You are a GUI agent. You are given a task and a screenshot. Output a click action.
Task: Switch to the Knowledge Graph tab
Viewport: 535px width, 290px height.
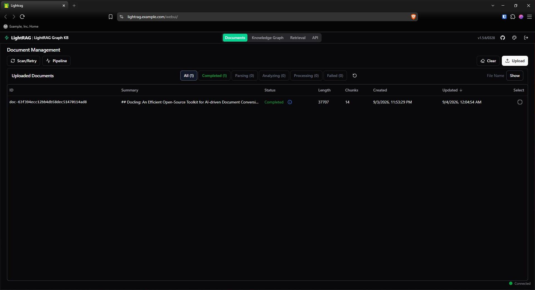[x=267, y=38]
